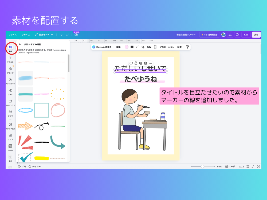The width and height of the screenshot is (267, 200).
Task: Open the アニメーション option
Action: tap(167, 47)
